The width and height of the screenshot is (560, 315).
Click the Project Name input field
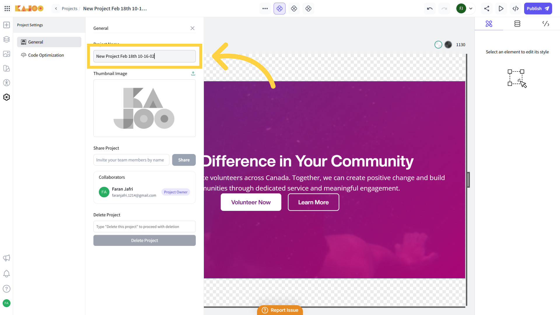coord(144,56)
